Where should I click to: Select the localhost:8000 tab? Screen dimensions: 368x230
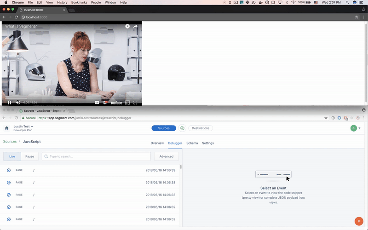[x=42, y=10]
